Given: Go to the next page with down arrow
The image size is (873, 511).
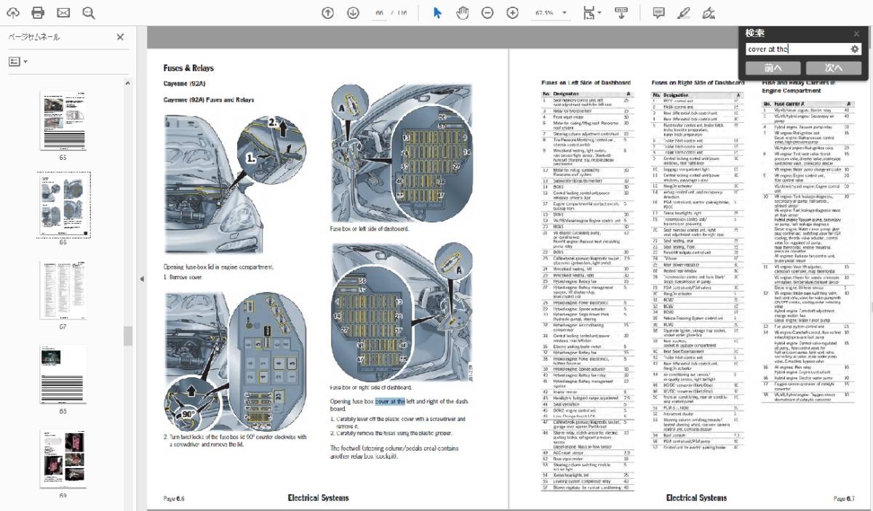Looking at the screenshot, I should (353, 12).
